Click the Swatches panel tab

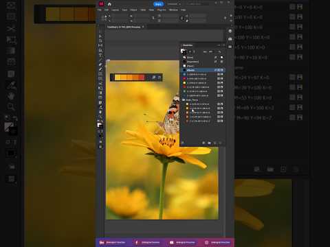coord(188,45)
